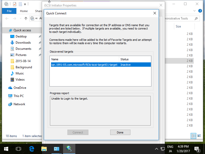Switch Explorer to details view
Viewport: 205px width, 154px height.
(193, 136)
